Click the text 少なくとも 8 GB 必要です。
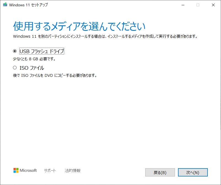 point(34,59)
